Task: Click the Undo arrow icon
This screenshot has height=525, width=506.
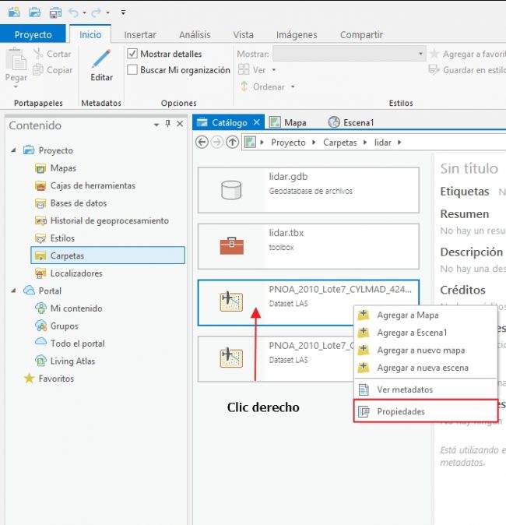Action: (74, 12)
